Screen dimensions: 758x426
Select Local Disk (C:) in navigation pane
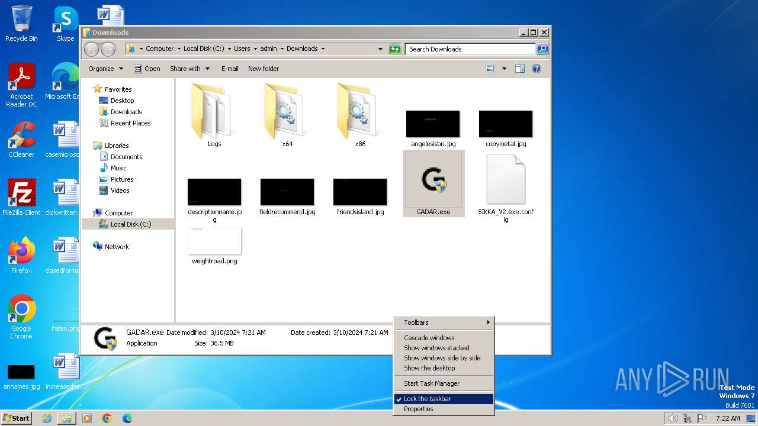(x=128, y=224)
